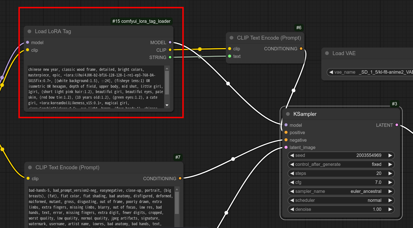The image size is (413, 228).
Task: Click the KSampler model input port
Action: click(286, 125)
